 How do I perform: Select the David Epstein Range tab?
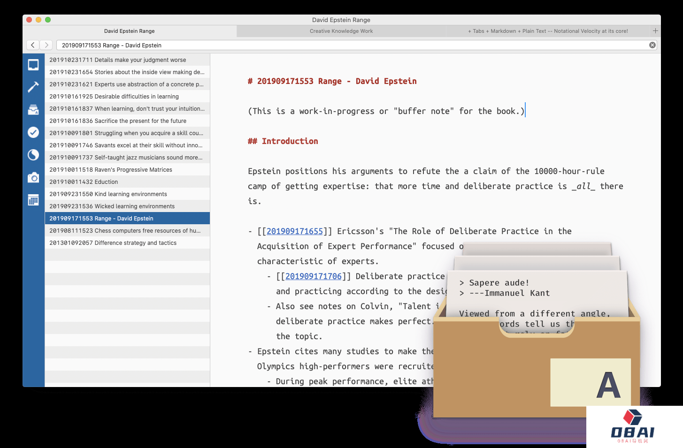point(130,31)
